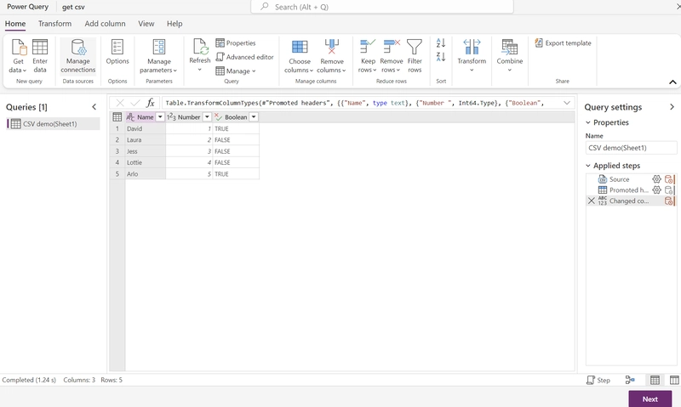
Task: Collapse the Properties section
Action: [x=588, y=122]
